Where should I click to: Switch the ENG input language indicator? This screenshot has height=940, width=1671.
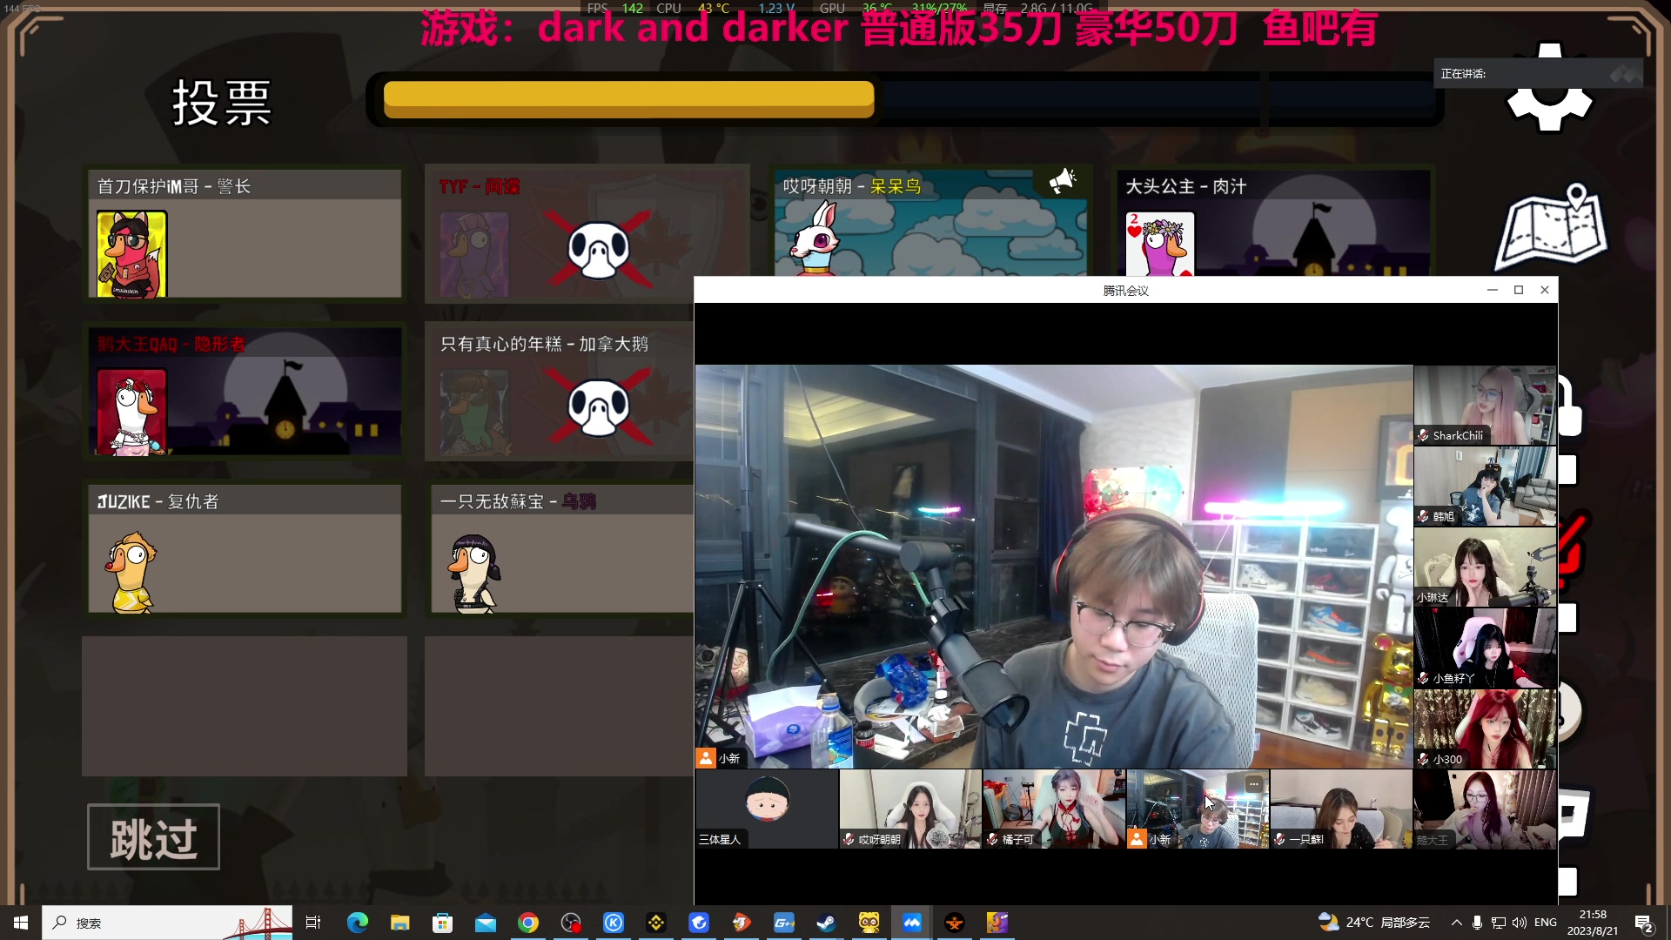[x=1546, y=923]
